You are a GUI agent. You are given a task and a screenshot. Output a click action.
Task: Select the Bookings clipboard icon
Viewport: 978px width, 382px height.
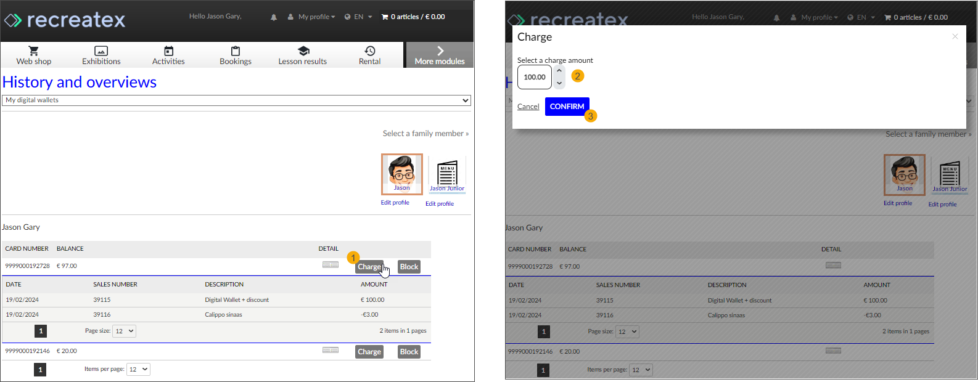(x=236, y=51)
